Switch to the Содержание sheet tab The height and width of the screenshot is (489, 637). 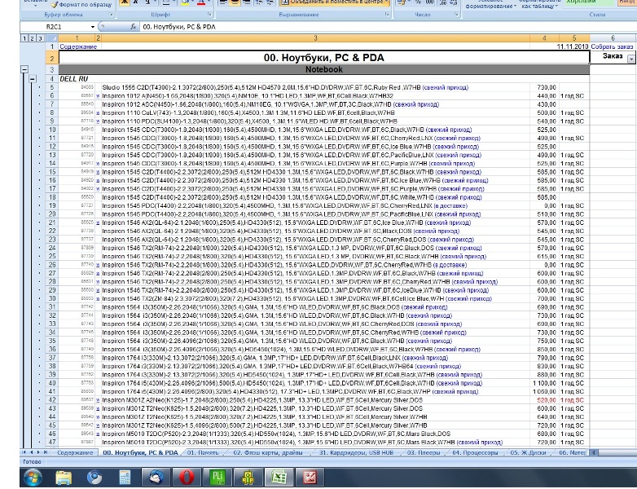[75, 452]
